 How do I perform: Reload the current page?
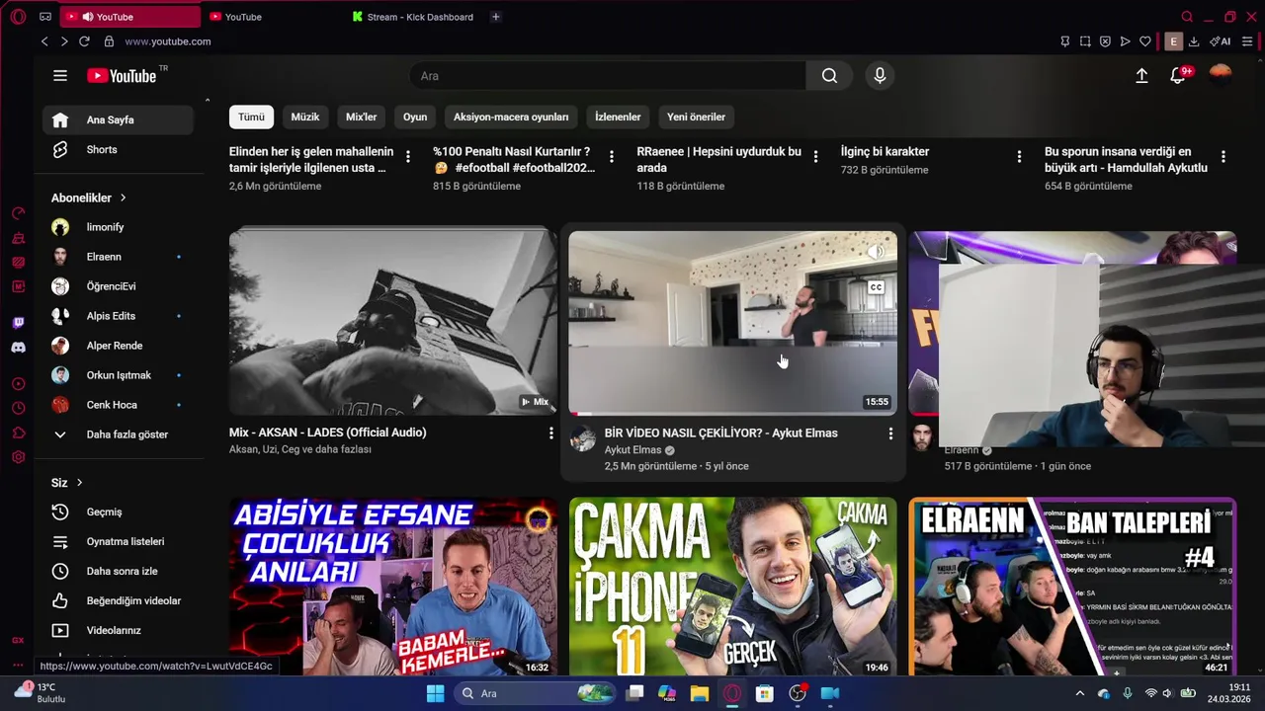[x=84, y=41]
